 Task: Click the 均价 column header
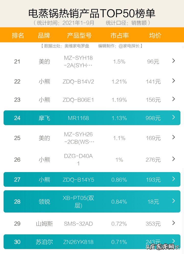point(155,35)
